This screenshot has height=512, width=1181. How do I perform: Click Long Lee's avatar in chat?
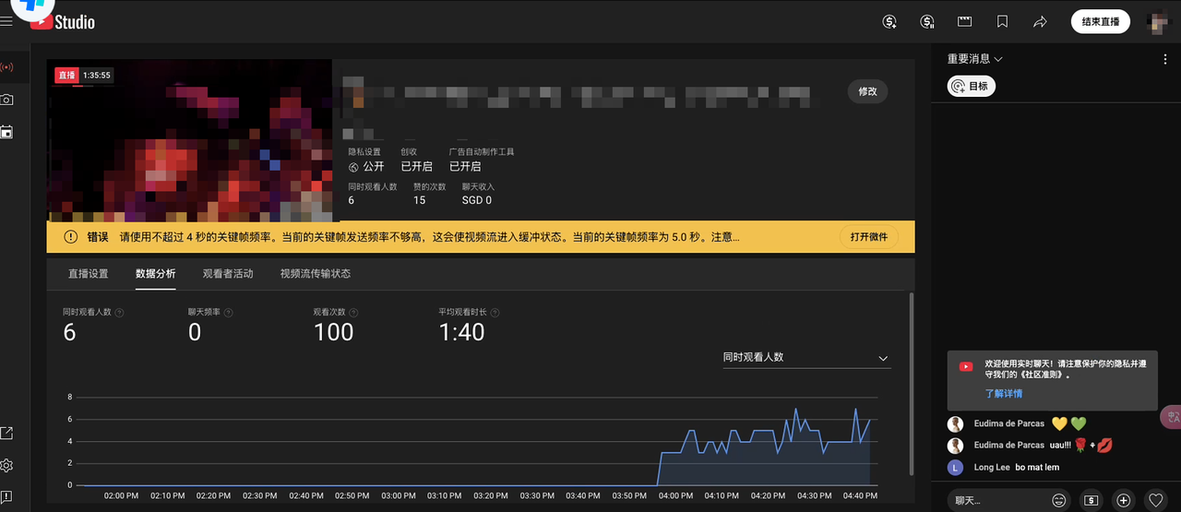coord(956,468)
